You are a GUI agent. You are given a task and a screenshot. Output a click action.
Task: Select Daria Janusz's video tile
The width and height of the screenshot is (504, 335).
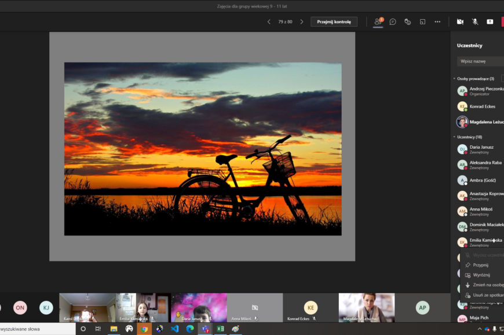(199, 308)
